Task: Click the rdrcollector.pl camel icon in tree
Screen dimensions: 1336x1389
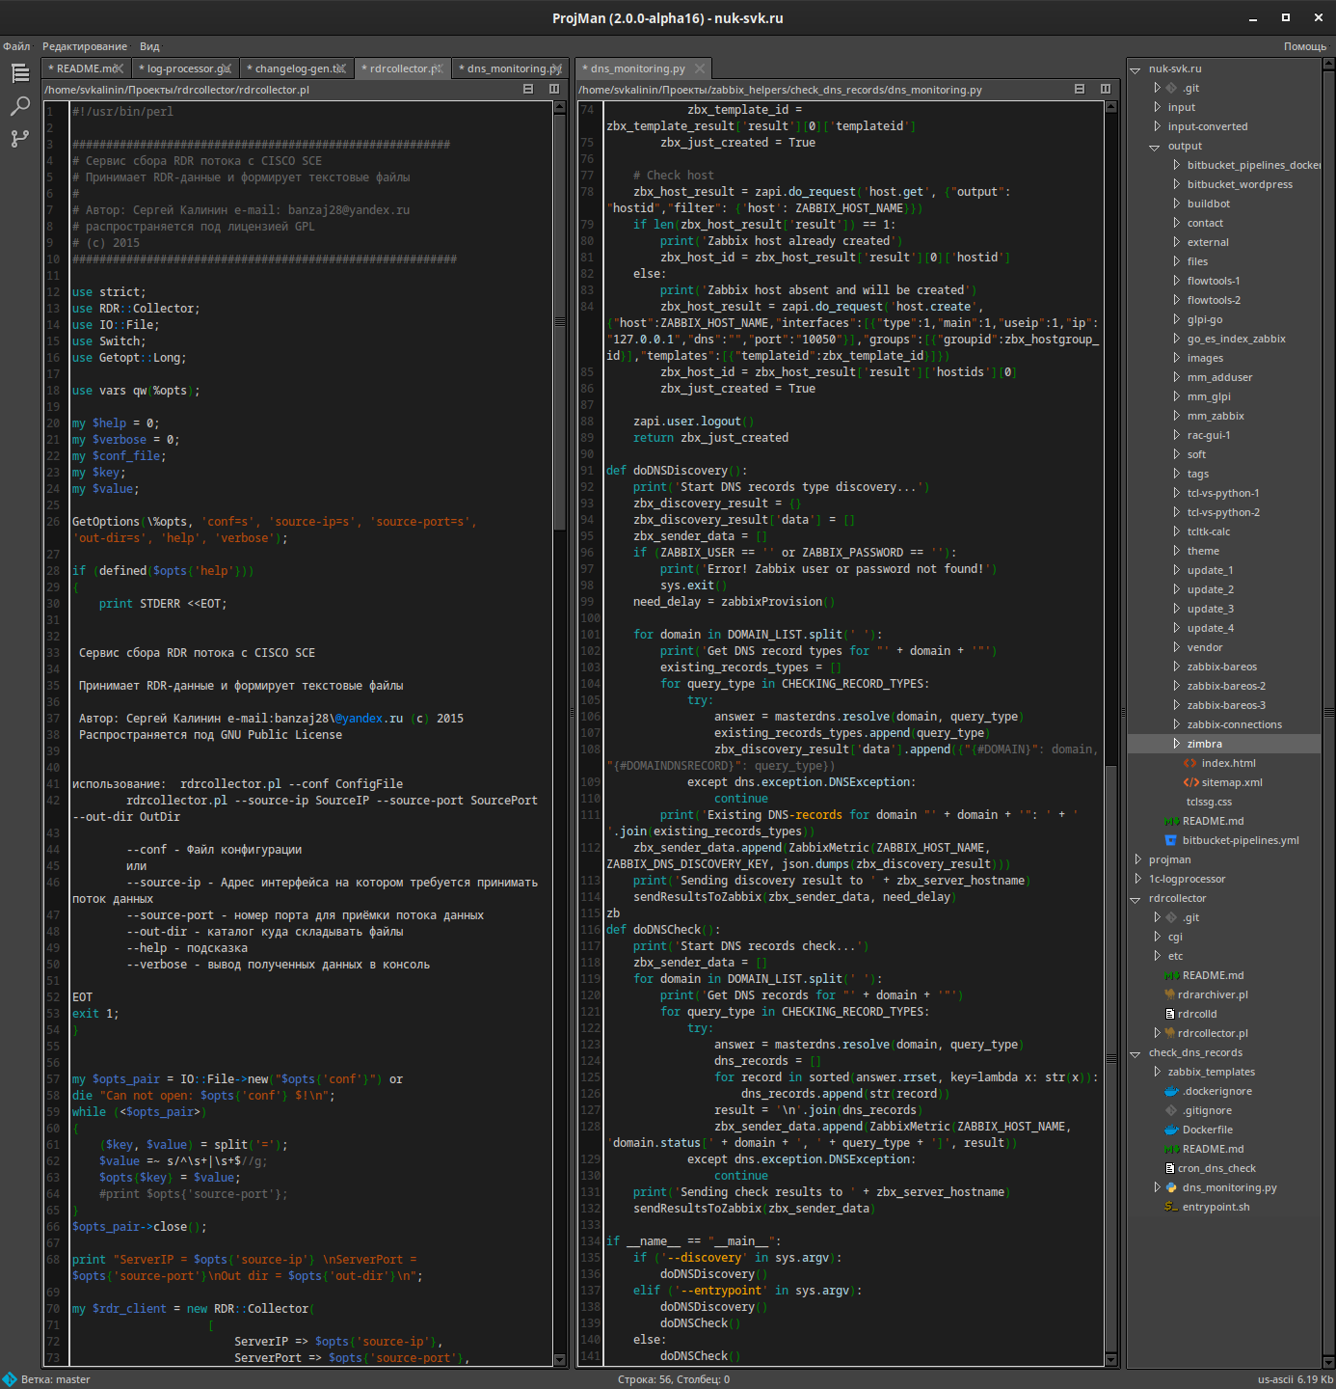Action: (1170, 1033)
